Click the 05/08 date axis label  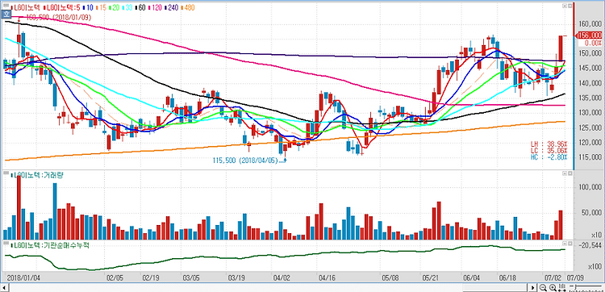click(390, 277)
